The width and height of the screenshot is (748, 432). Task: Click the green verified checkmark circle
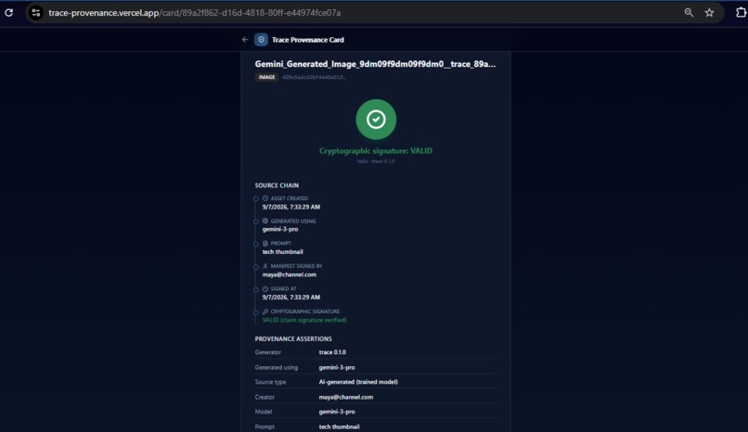pos(376,120)
